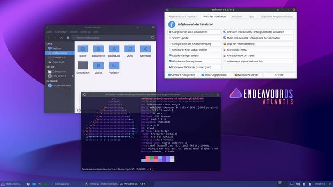Switch to Terminal task in taskbar
The width and height of the screenshot is (333, 187).
102,184
